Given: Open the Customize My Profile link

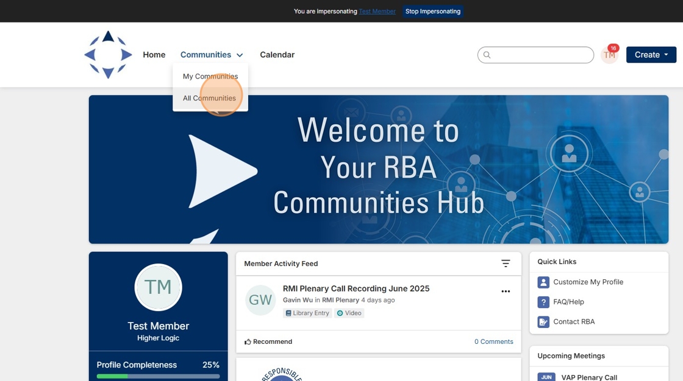Looking at the screenshot, I should click(x=588, y=282).
